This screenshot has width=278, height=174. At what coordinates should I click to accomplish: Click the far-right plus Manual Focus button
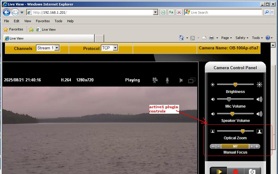(x=257, y=147)
